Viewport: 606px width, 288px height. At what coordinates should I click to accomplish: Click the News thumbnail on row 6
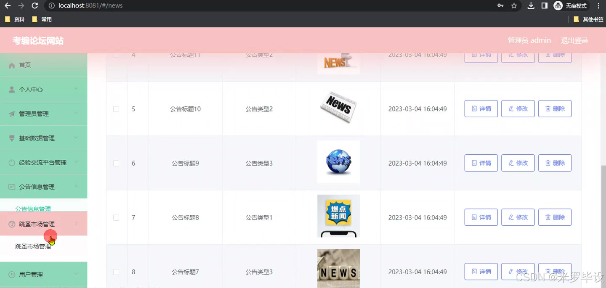point(338,161)
